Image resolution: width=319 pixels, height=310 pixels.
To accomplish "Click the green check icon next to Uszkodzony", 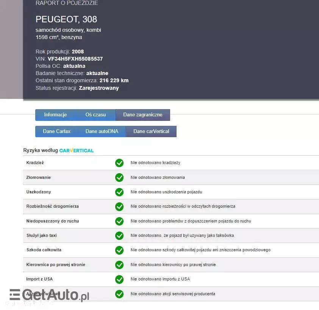I will coord(119,192).
